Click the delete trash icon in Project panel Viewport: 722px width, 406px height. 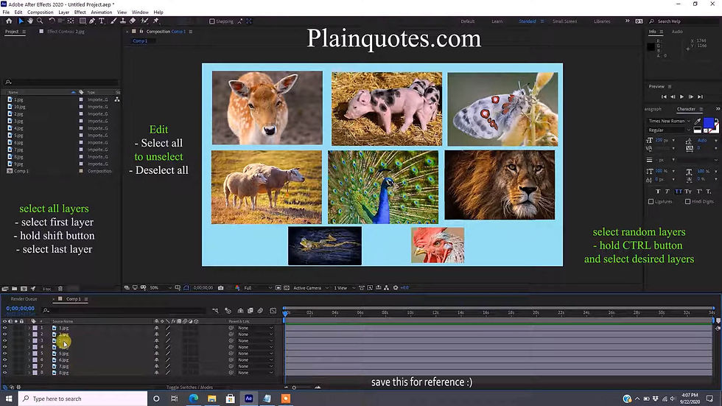[60, 289]
